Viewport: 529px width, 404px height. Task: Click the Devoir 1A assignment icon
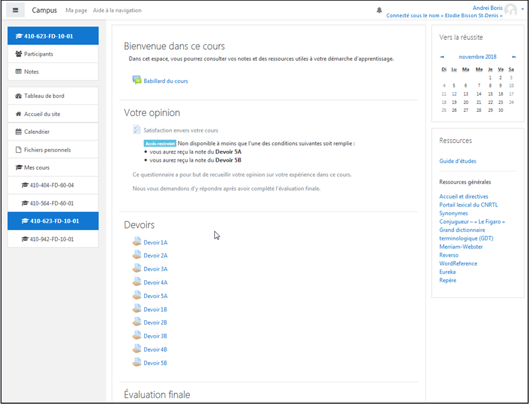tap(137, 242)
